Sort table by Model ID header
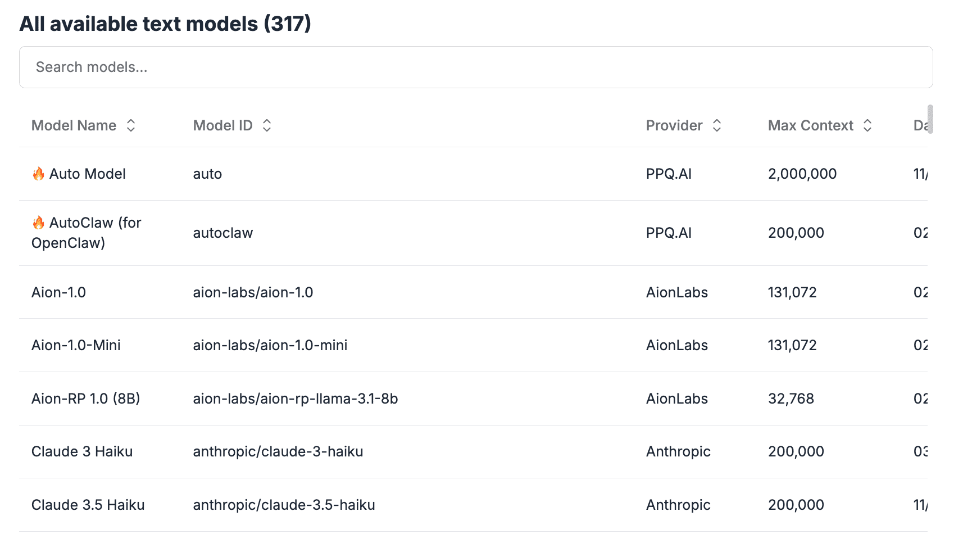 pyautogui.click(x=223, y=125)
